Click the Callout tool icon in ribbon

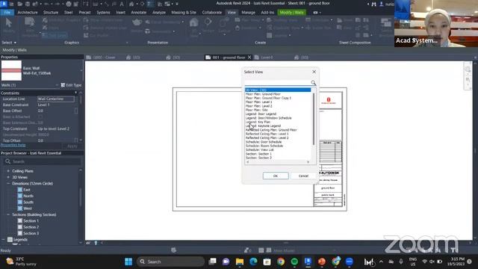[224, 22]
